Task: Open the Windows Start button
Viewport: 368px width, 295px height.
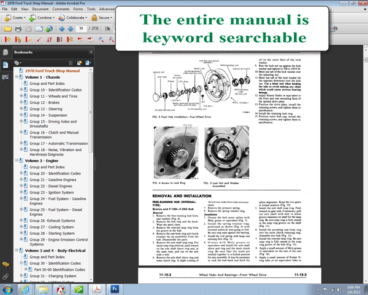Action: pos(7,289)
